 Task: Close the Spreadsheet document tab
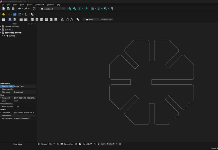coord(76,144)
